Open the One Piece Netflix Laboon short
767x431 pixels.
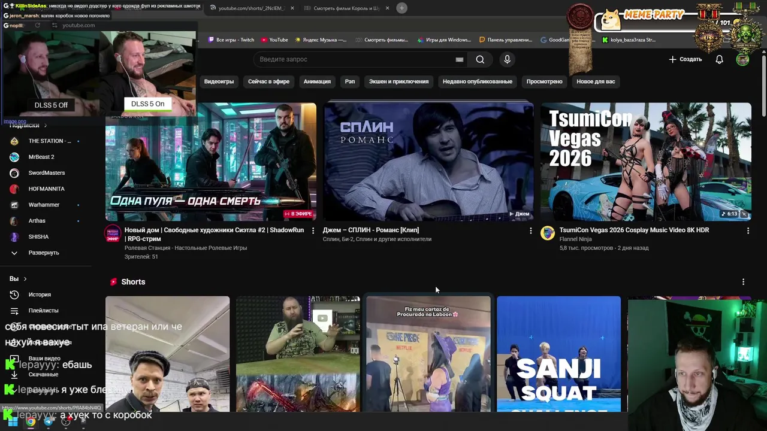(428, 354)
